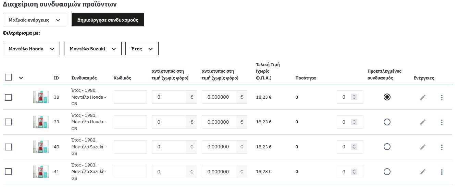Expand the Μοντέλο Honda filter dropdown
The width and height of the screenshot is (458, 196).
pyautogui.click(x=31, y=49)
